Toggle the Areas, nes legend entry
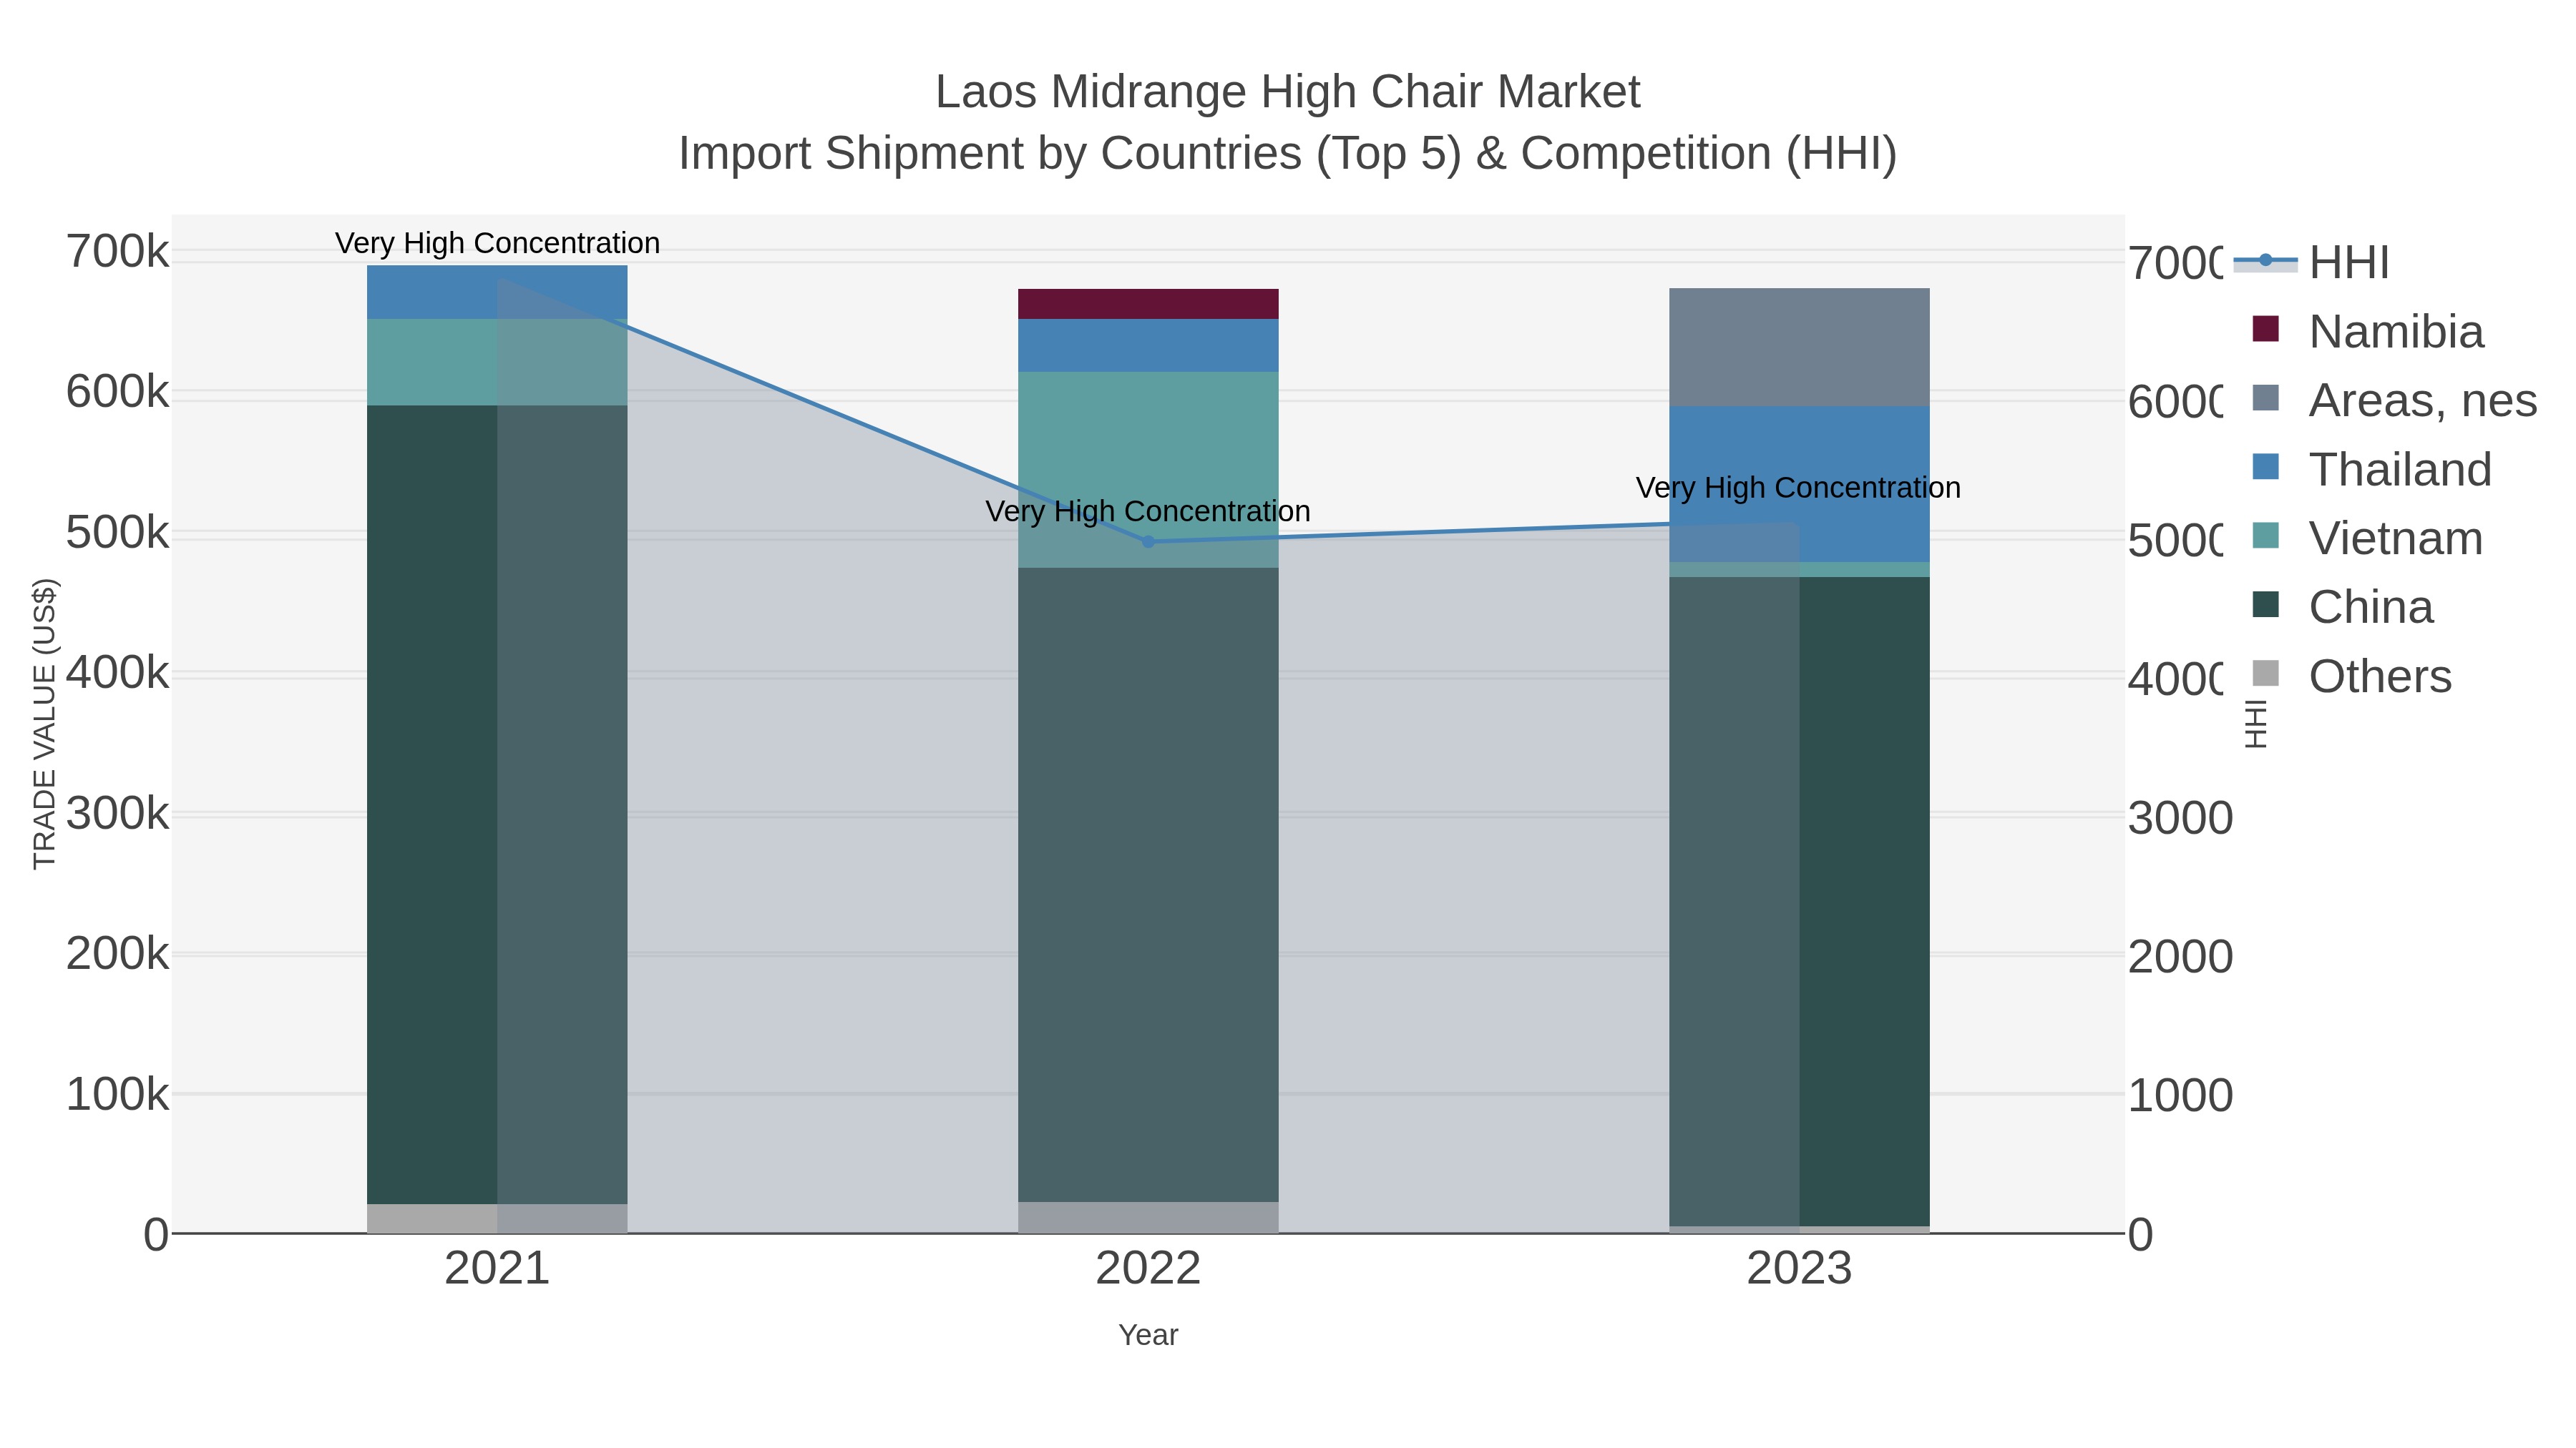This screenshot has height=1448, width=2576. pos(2395,400)
